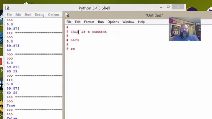Click the 'True' output in shell

(11, 105)
